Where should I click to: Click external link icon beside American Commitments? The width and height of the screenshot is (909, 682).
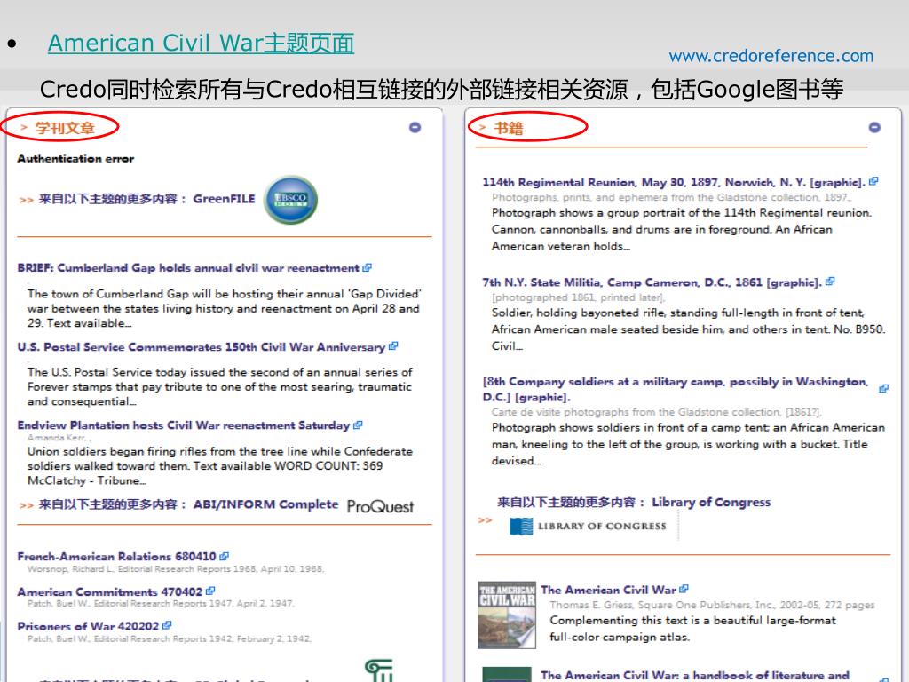coord(210,591)
